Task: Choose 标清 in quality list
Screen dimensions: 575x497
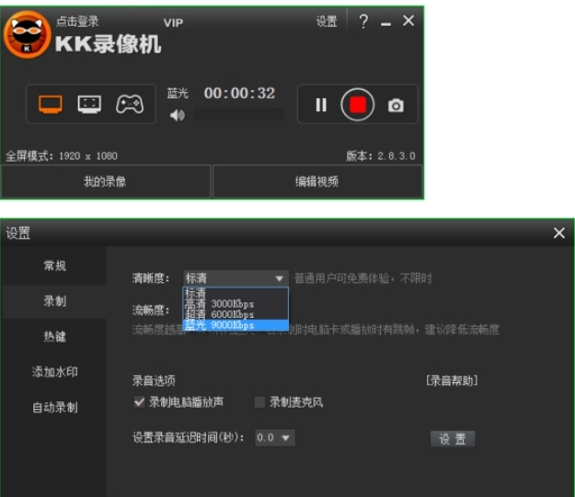Action: [x=236, y=293]
